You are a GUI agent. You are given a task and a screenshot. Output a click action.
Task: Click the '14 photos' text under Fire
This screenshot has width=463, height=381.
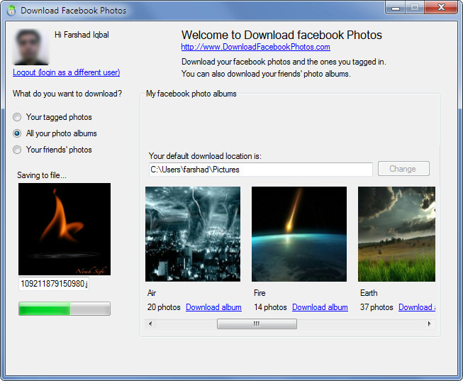(x=270, y=307)
